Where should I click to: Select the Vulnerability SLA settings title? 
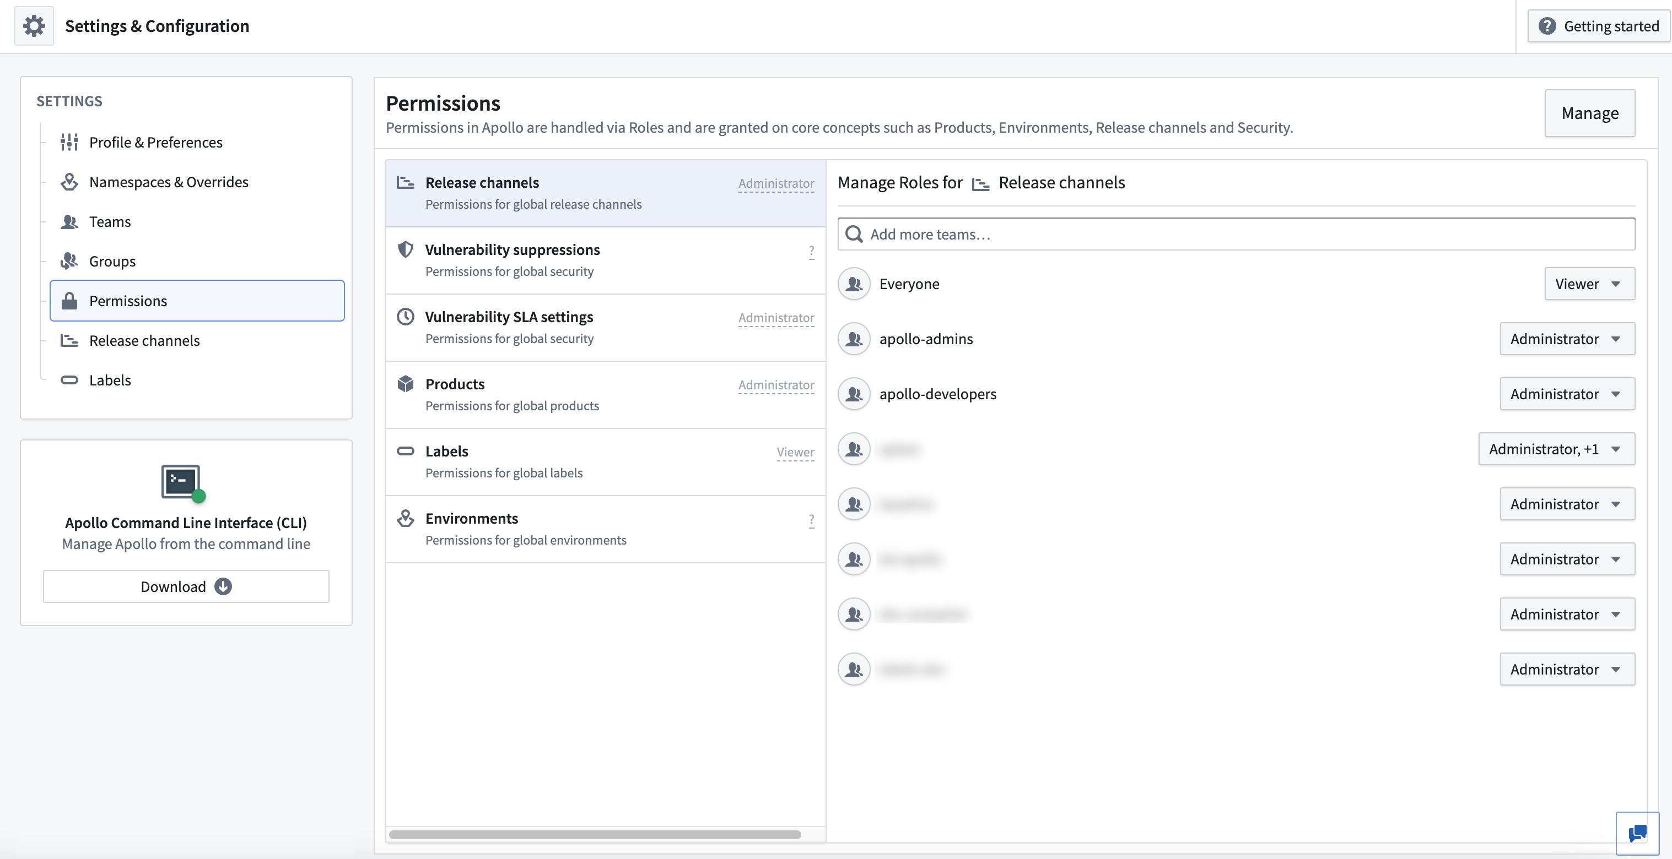pos(509,317)
